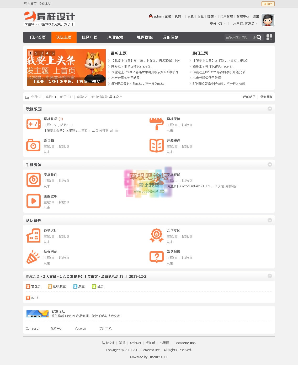The width and height of the screenshot is (298, 365).
Task: Click the 主题壁纸 play button icon
Action: [x=33, y=201]
